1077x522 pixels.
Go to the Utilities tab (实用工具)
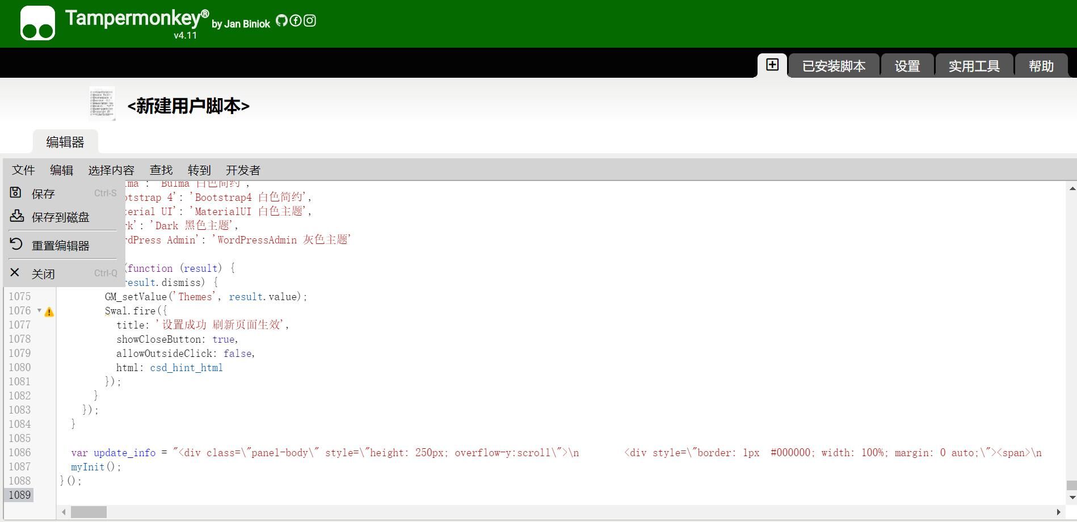point(974,66)
